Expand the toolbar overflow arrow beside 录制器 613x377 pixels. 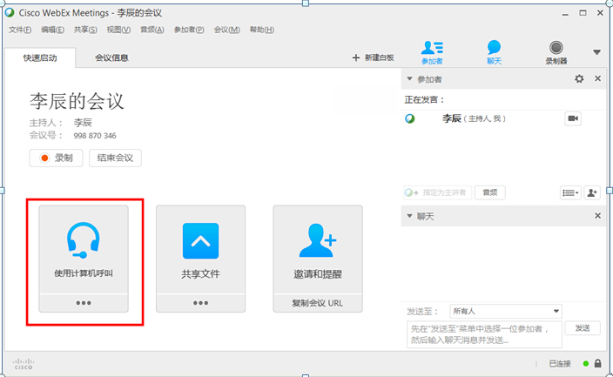(x=596, y=52)
